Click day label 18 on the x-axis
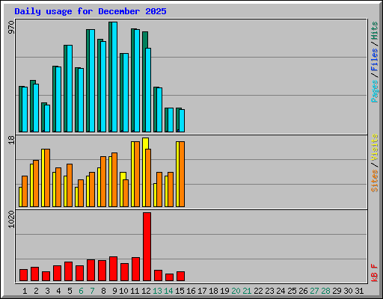Image resolution: width=383 pixels, height=299 pixels. coord(213,291)
